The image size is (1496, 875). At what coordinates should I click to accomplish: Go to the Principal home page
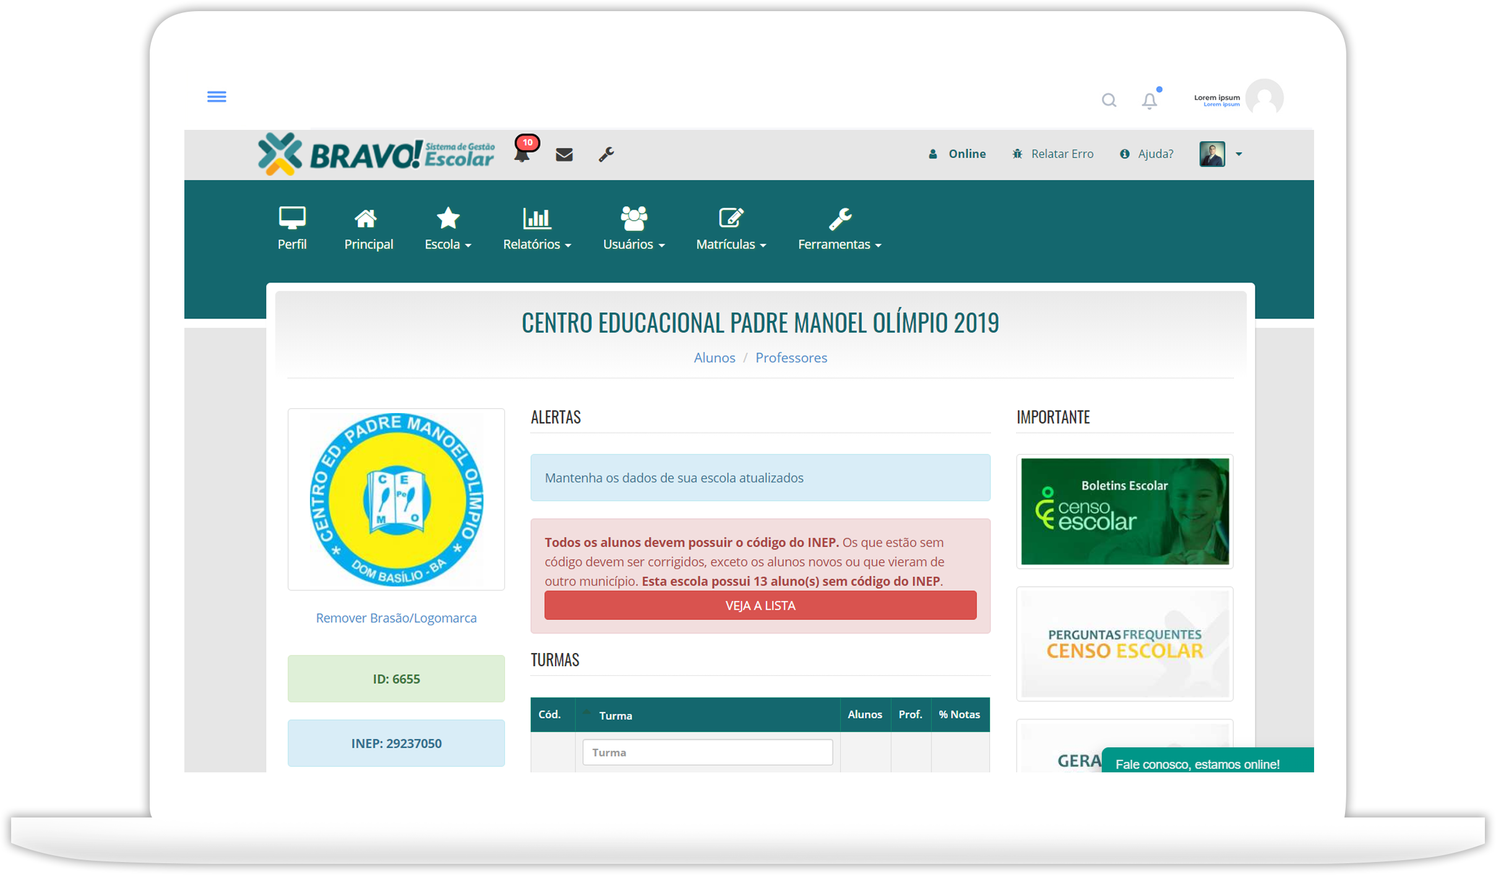coord(369,229)
